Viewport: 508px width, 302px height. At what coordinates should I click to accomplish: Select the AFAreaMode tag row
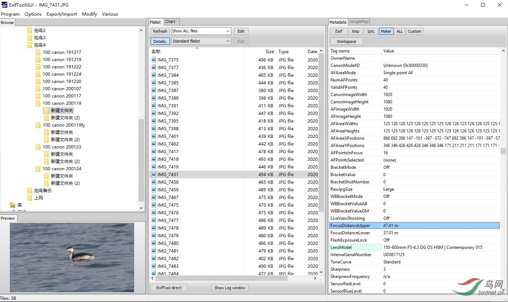click(414, 73)
